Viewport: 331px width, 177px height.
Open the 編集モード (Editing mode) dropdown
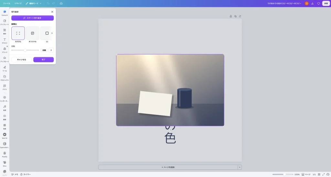(34, 3)
